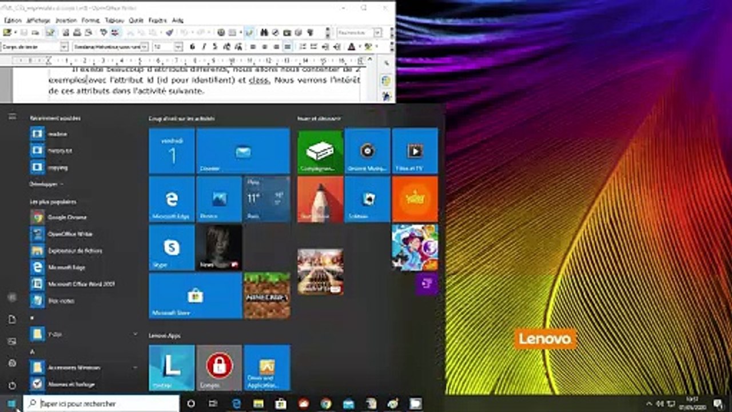Viewport: 732px width, 412px height.
Task: Open the Photos tile
Action: [219, 199]
